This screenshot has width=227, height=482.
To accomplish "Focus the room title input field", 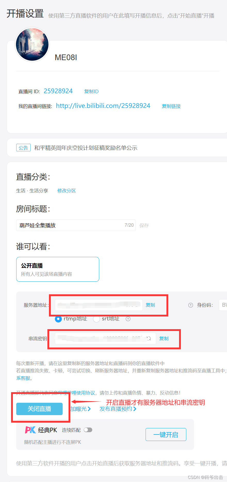I will click(x=76, y=225).
